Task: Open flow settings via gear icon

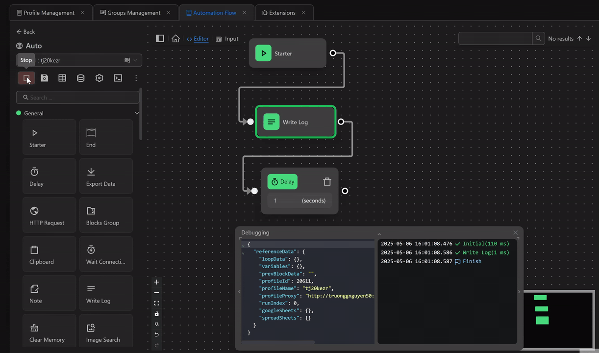Action: point(99,78)
